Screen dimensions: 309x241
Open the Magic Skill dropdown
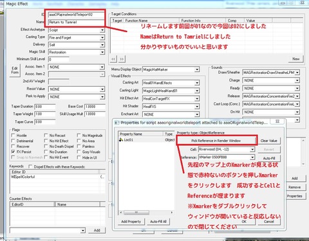[102, 52]
